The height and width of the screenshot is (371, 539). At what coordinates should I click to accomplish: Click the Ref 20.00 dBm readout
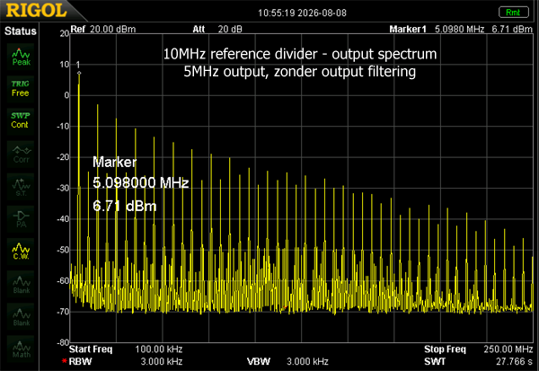102,30
